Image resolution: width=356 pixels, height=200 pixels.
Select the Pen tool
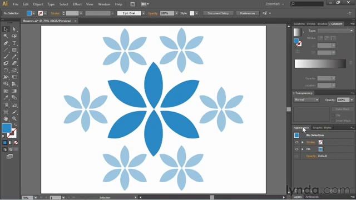coord(6,43)
